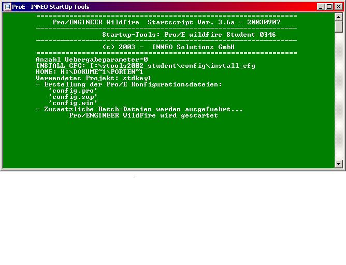Viewport: 346px width, 265px height.
Task: Click the scrollbar up arrow
Action: coord(339,17)
